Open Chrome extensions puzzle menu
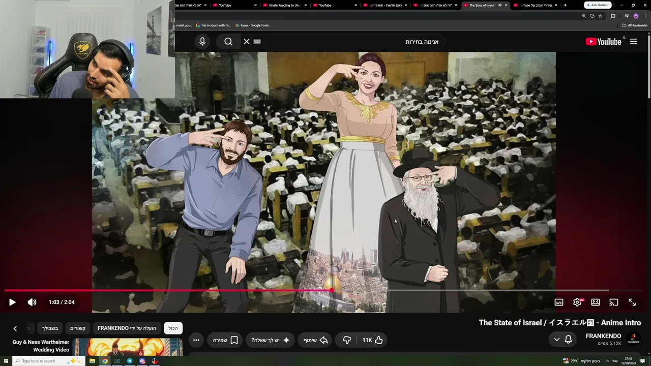 pyautogui.click(x=613, y=16)
